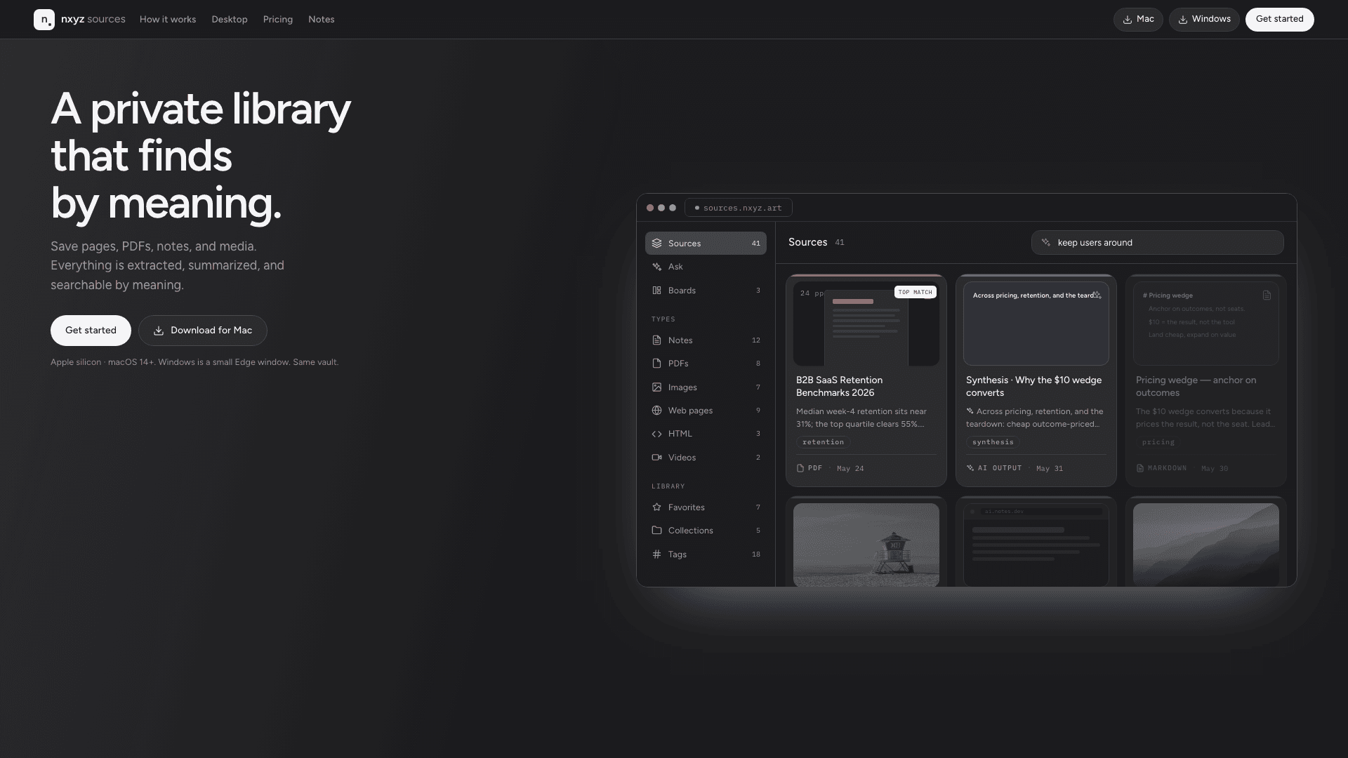Image resolution: width=1348 pixels, height=758 pixels.
Task: Click the Videos camera icon
Action: pos(657,458)
